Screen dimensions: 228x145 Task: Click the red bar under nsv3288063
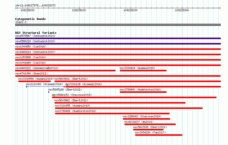point(147,119)
